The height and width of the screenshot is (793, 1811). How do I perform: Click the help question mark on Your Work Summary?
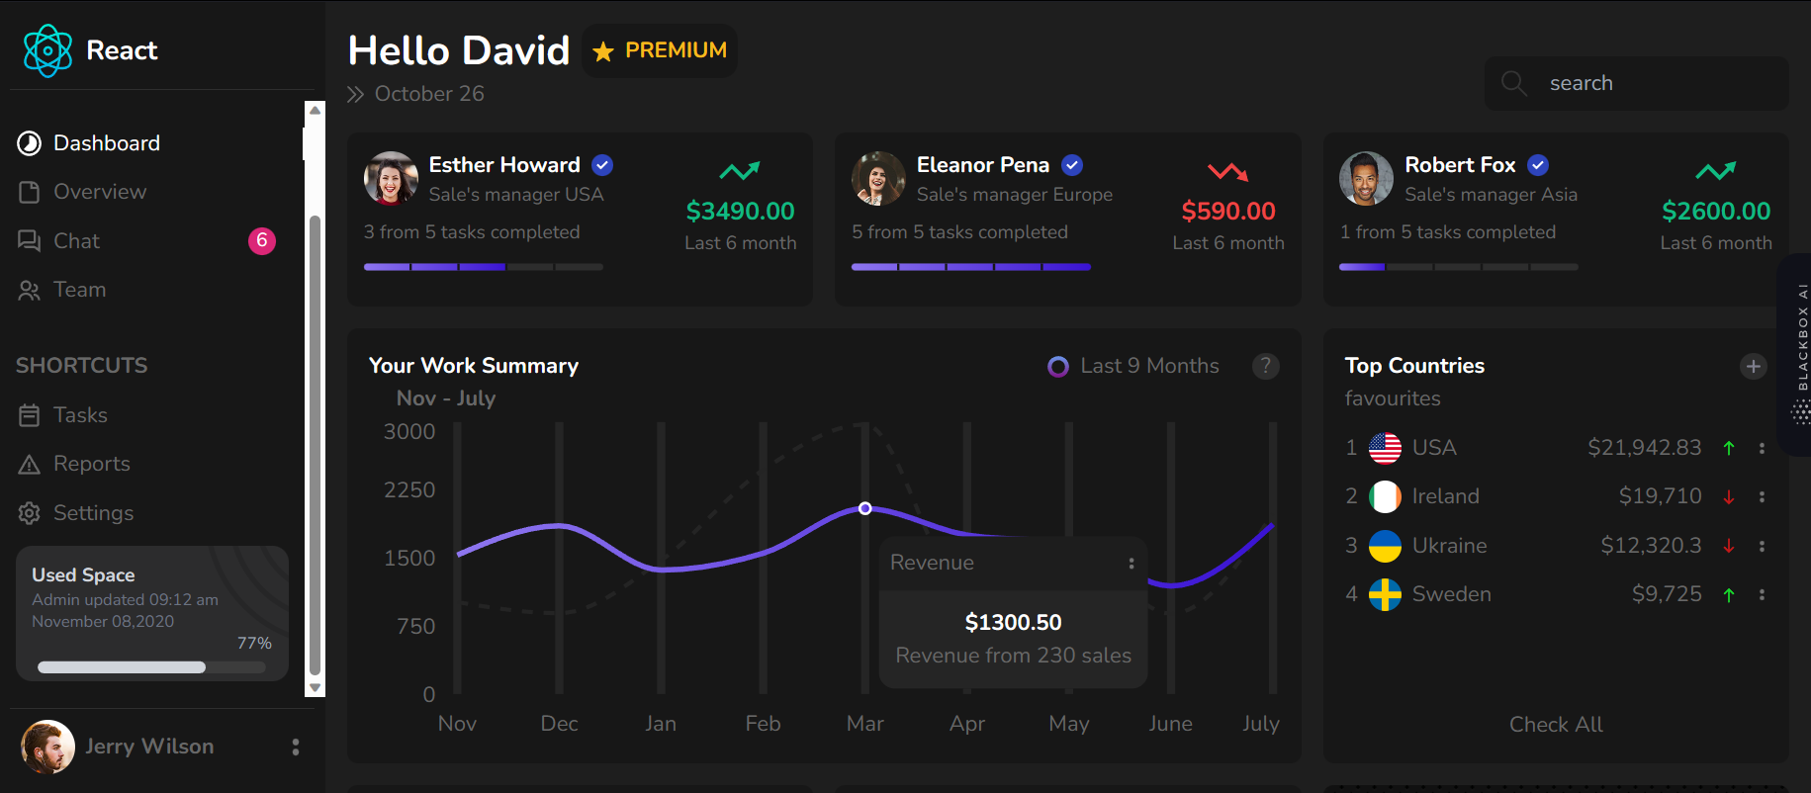[1266, 366]
